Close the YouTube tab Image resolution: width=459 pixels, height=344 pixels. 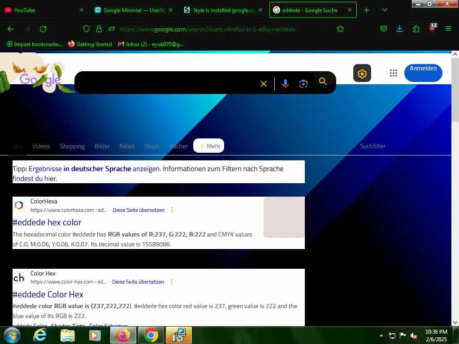(x=82, y=10)
